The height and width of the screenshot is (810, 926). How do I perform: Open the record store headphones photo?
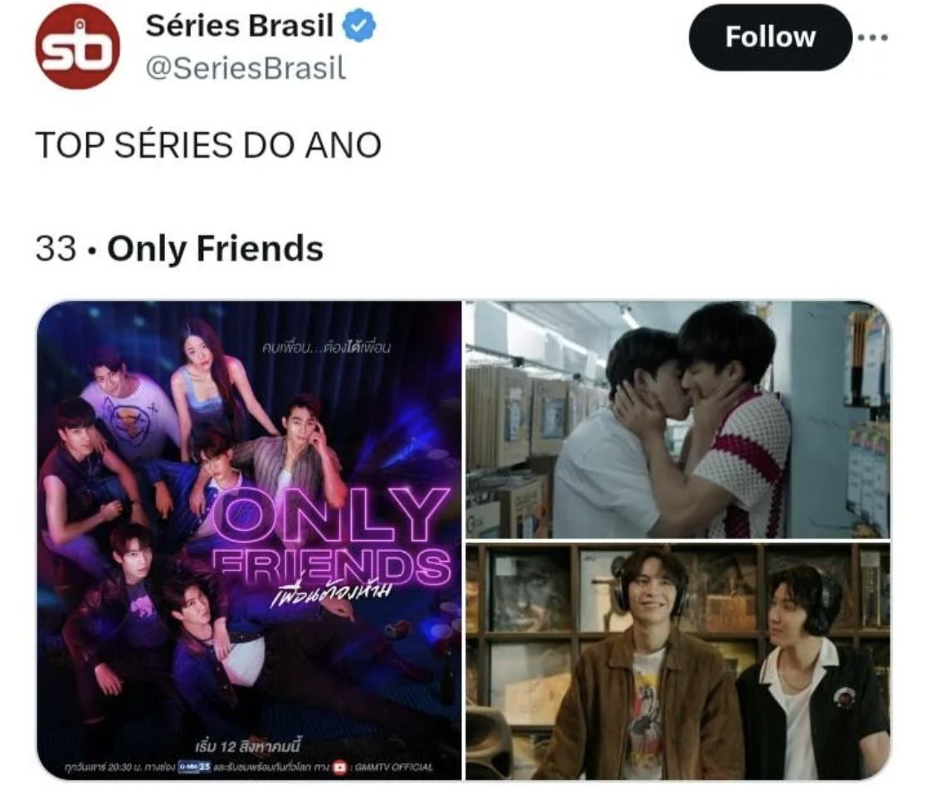677,661
